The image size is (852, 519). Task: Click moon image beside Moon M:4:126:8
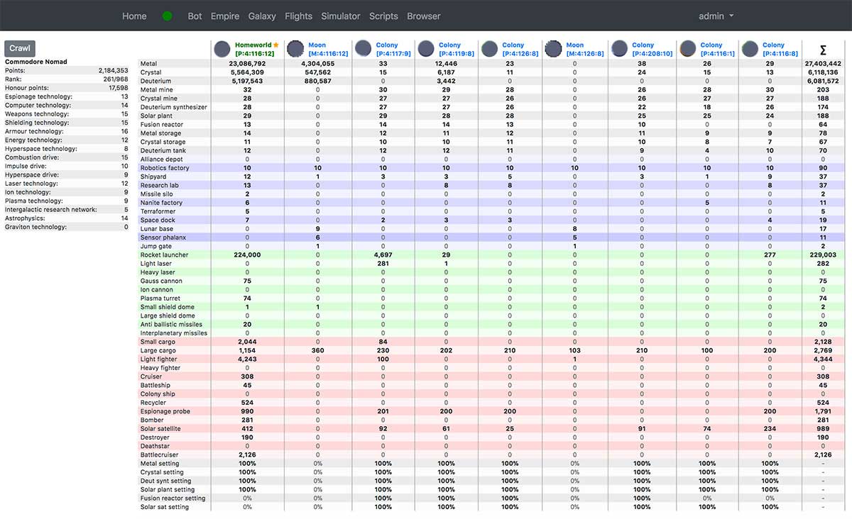pyautogui.click(x=554, y=49)
